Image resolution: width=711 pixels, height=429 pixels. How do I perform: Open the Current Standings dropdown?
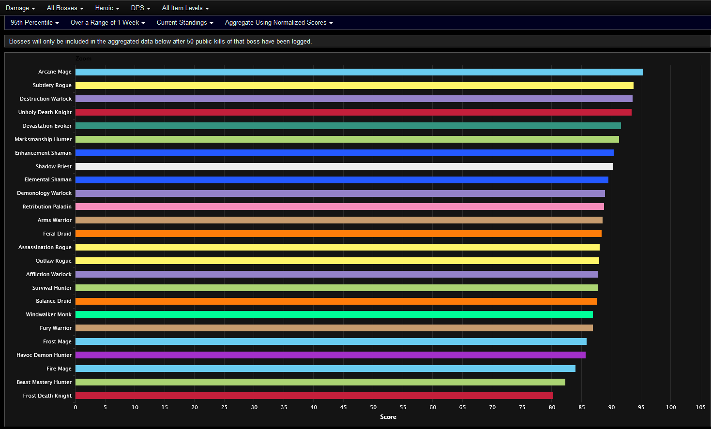tap(184, 23)
